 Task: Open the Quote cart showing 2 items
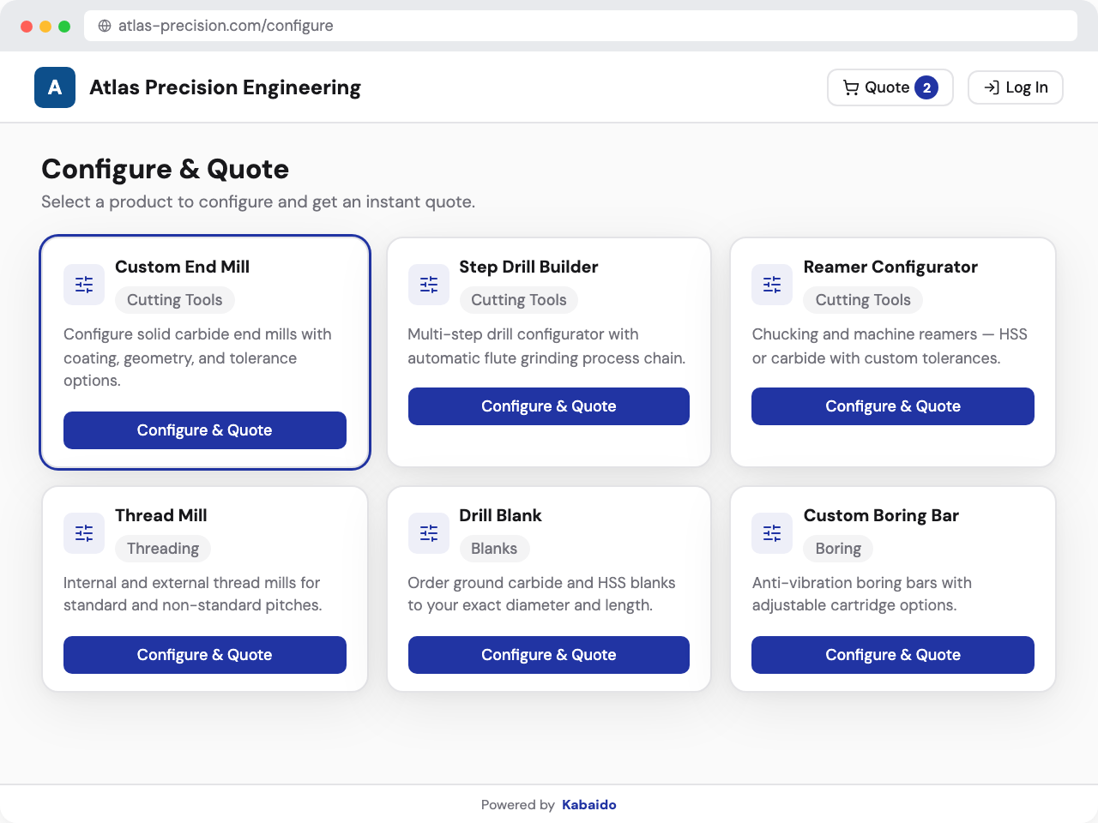click(890, 87)
